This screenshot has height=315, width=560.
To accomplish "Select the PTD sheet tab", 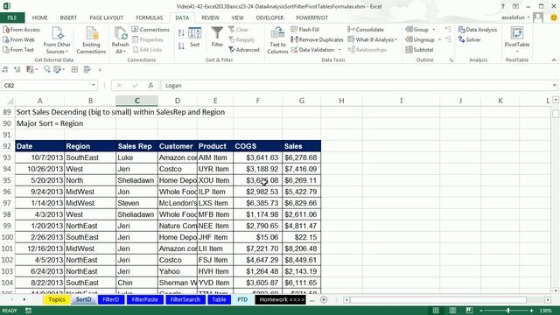I will (x=242, y=299).
